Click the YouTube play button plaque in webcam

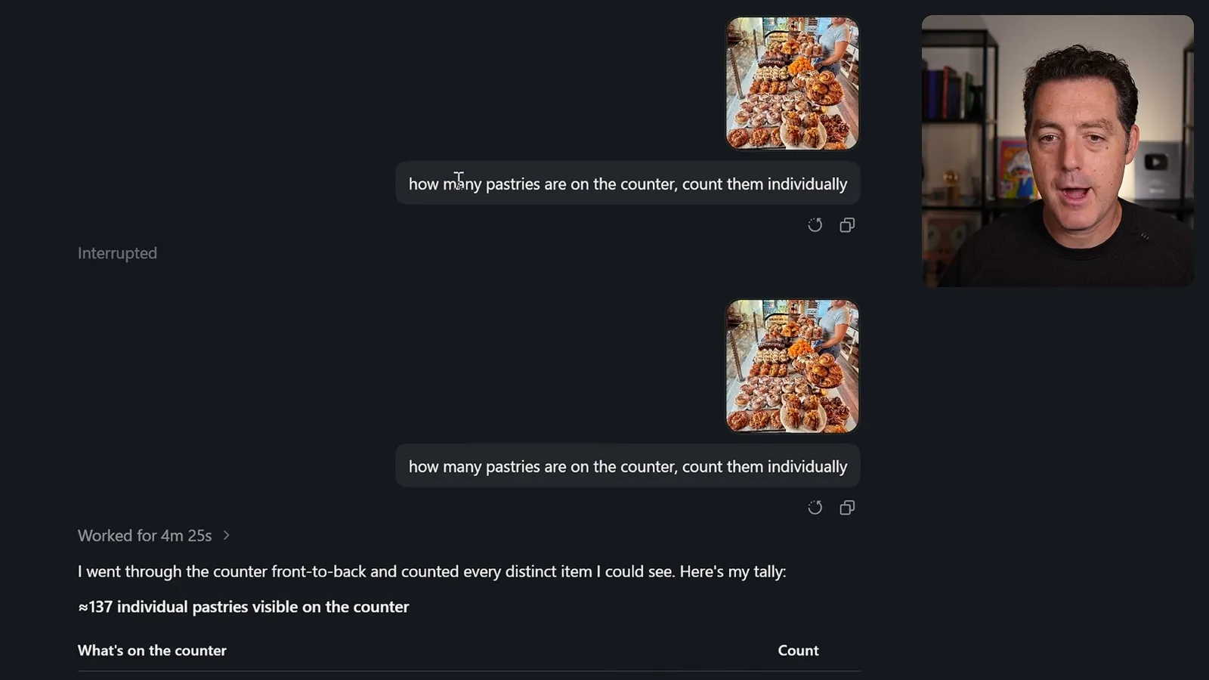click(x=1155, y=162)
